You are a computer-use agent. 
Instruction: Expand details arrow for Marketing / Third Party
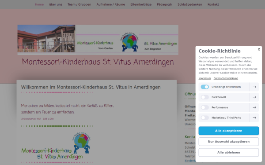pyautogui.click(x=254, y=117)
